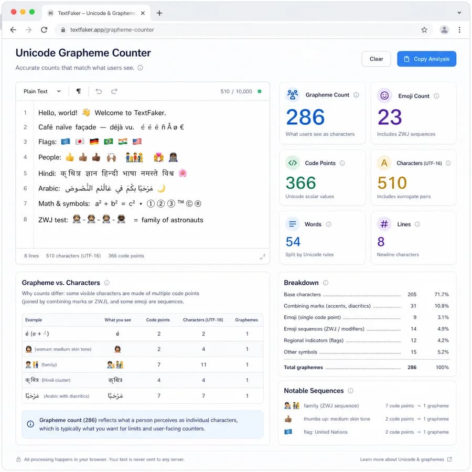
Task: Click the browser forward arrow
Action: [x=29, y=30]
